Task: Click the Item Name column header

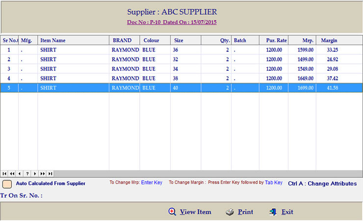Action: tap(52, 40)
